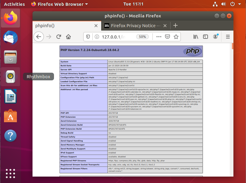This screenshot has height=183, width=246.
Task: Select the API20170718,NTS value
Action: coord(117,129)
